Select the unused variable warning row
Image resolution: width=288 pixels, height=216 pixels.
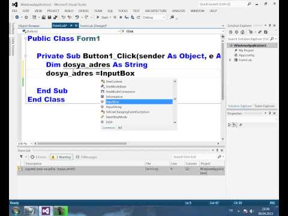tap(121, 170)
